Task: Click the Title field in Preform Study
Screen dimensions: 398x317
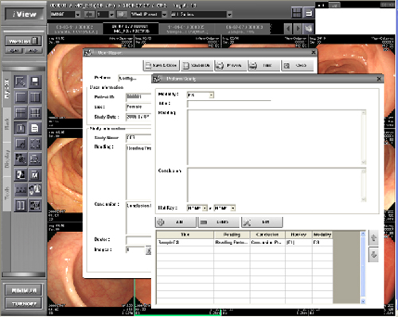Action: (x=229, y=104)
